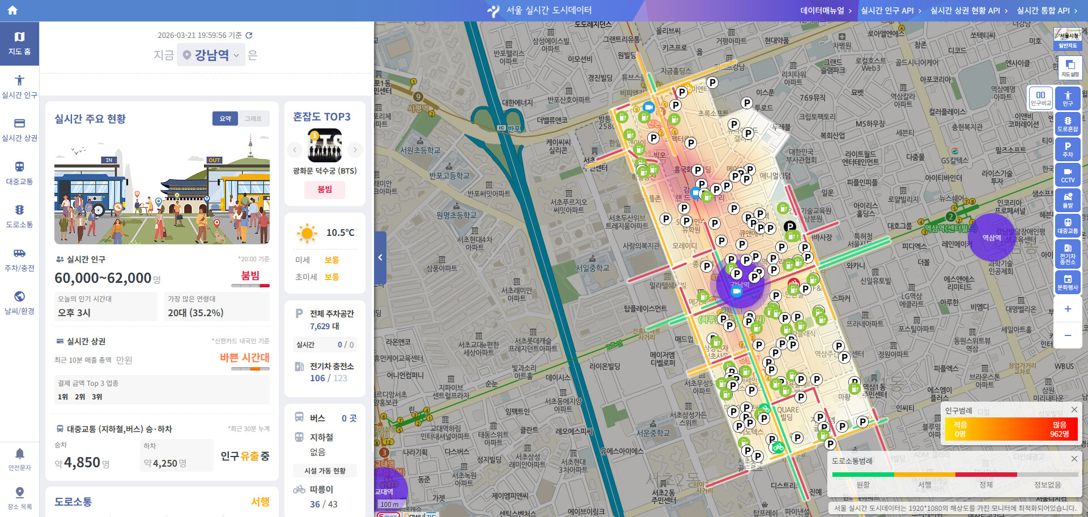This screenshot has width=1088, height=517.
Task: Open 안전문자 alerts in sidebar
Action: 19,459
